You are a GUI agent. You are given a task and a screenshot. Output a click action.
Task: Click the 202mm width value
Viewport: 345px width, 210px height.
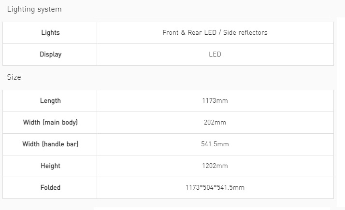tap(215, 122)
